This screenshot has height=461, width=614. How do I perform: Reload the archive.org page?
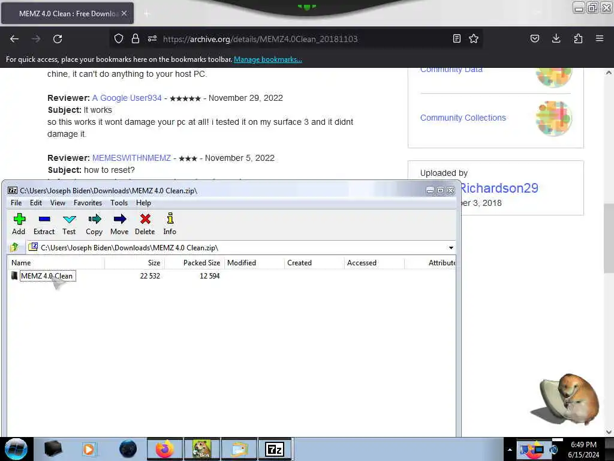pyautogui.click(x=58, y=39)
